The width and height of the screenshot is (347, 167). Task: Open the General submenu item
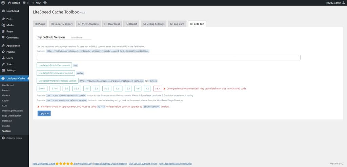(x=6, y=95)
